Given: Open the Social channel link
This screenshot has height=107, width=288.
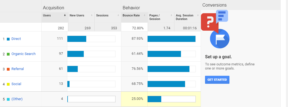Looking at the screenshot, I should (16, 84).
